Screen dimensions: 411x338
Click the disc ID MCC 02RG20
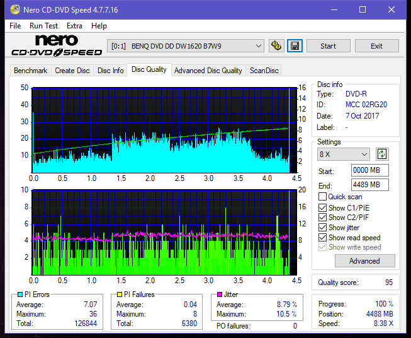point(366,105)
